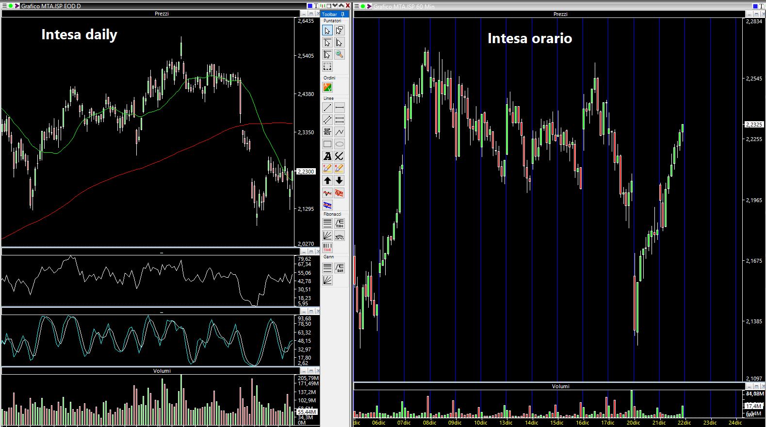The image size is (766, 427).
Task: Click the Volumi header of daily chart
Action: (x=162, y=371)
